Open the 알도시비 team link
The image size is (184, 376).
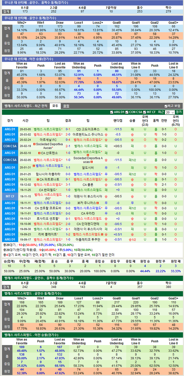tap(88, 168)
